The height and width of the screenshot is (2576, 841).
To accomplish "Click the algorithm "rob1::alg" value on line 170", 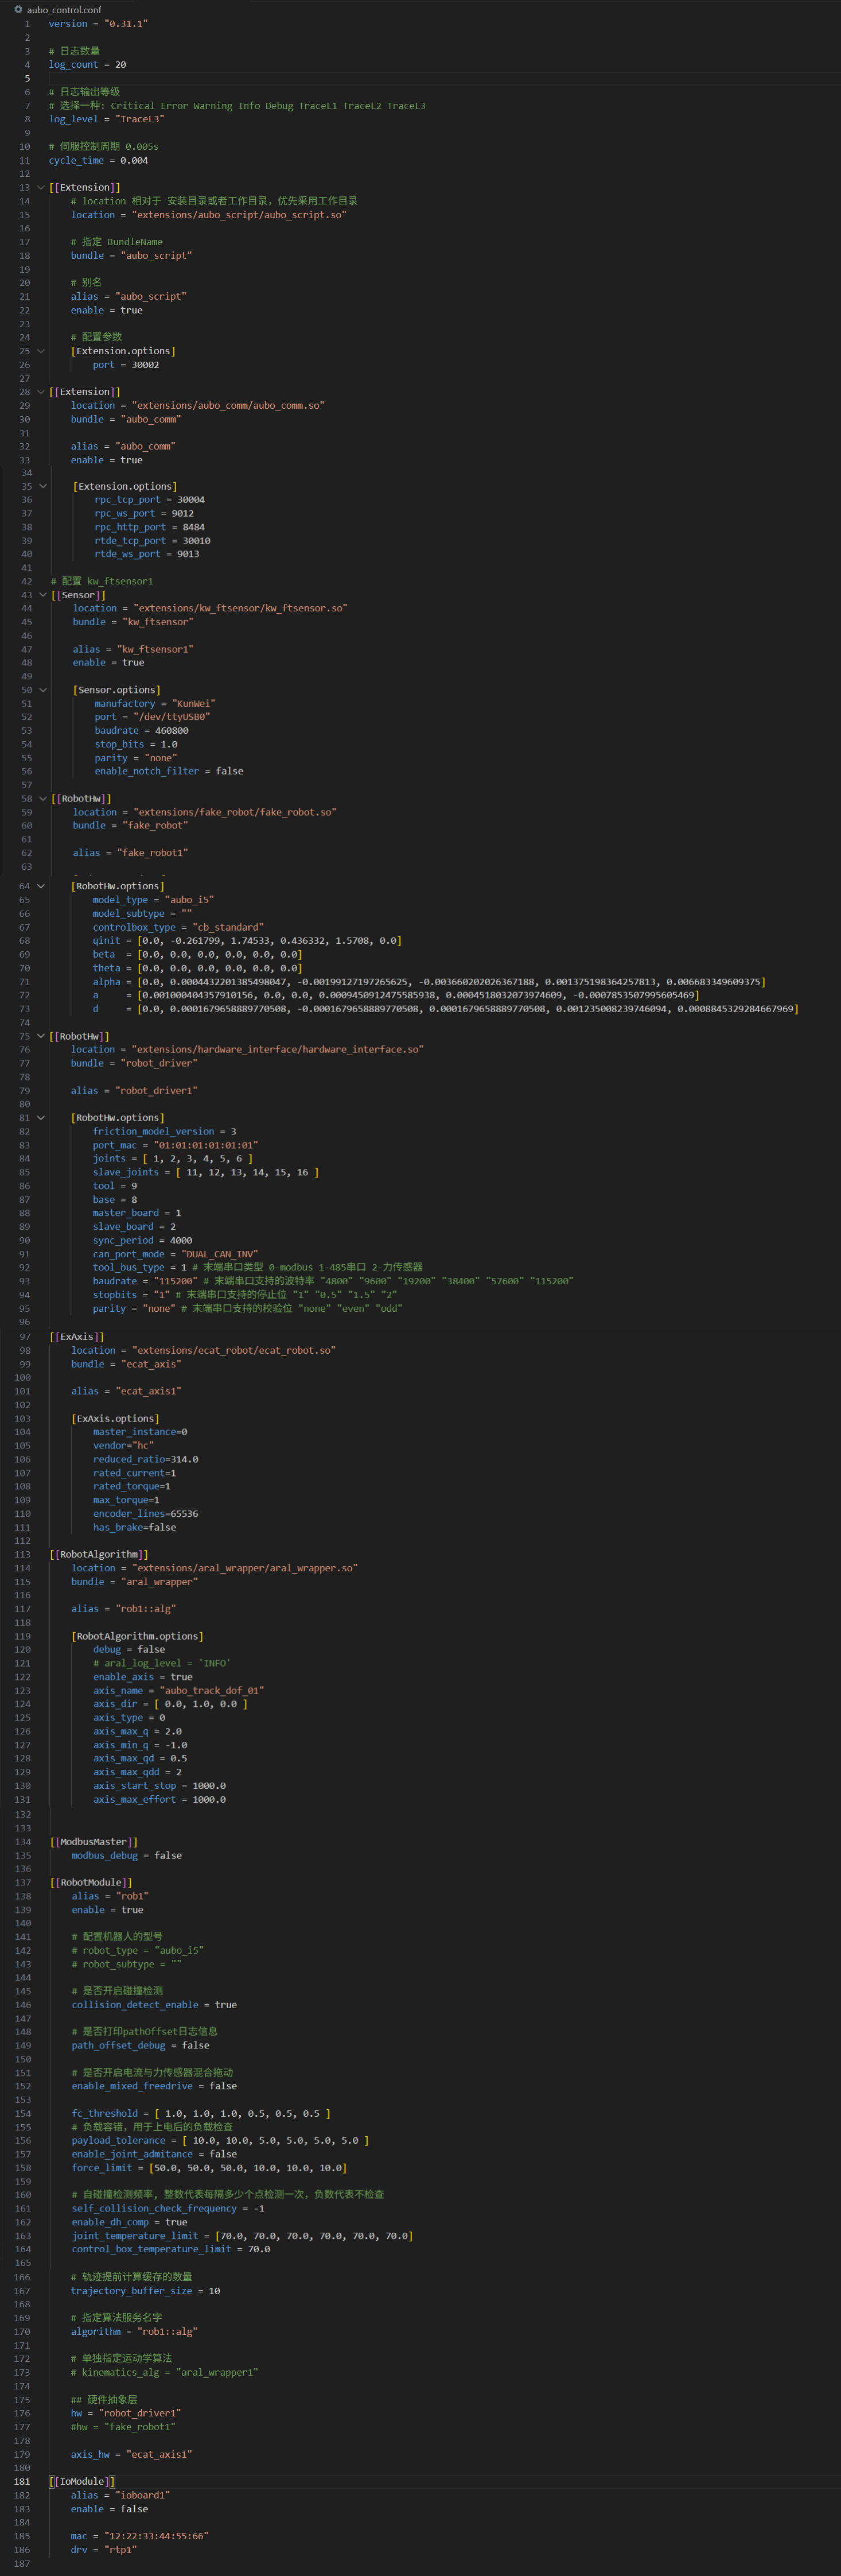I will coord(162,2332).
